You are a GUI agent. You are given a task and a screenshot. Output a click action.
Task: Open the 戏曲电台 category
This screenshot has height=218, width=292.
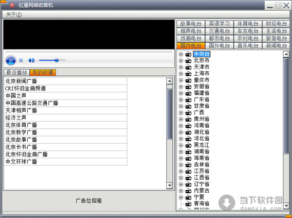click(x=191, y=38)
